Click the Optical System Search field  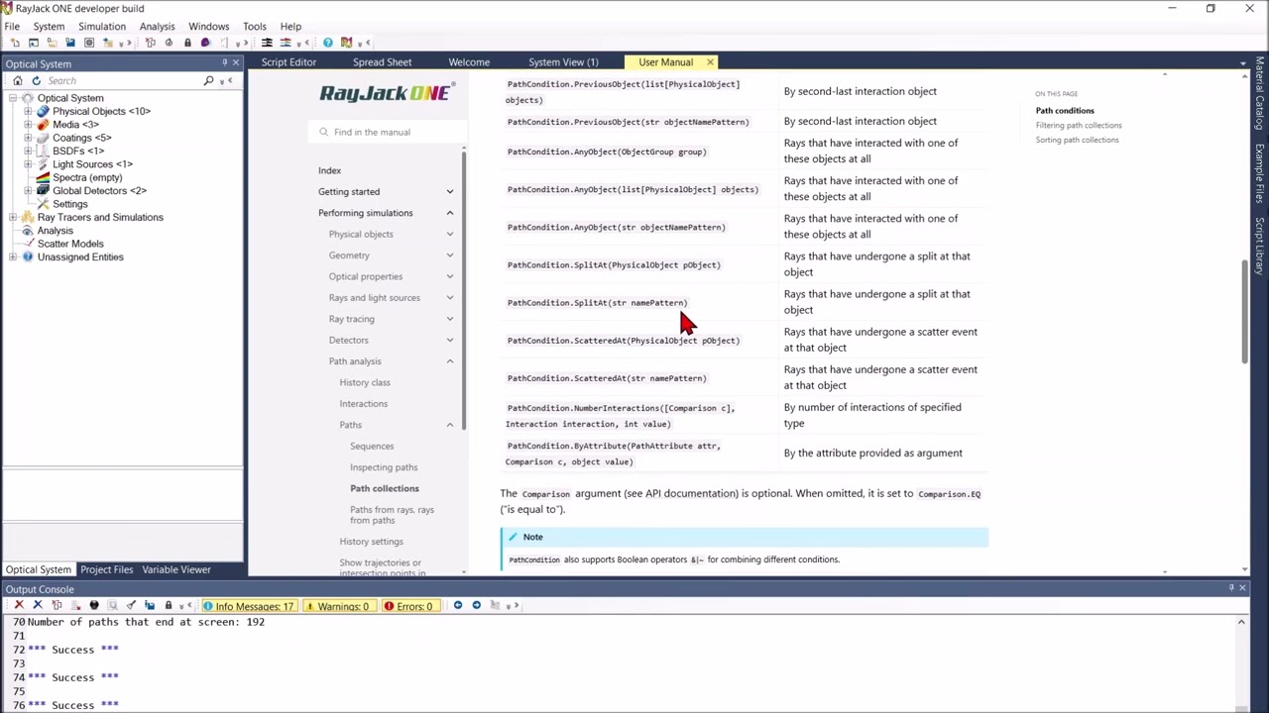122,81
